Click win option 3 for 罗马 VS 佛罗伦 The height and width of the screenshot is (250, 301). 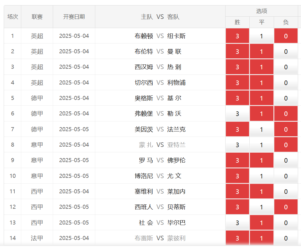click(237, 160)
